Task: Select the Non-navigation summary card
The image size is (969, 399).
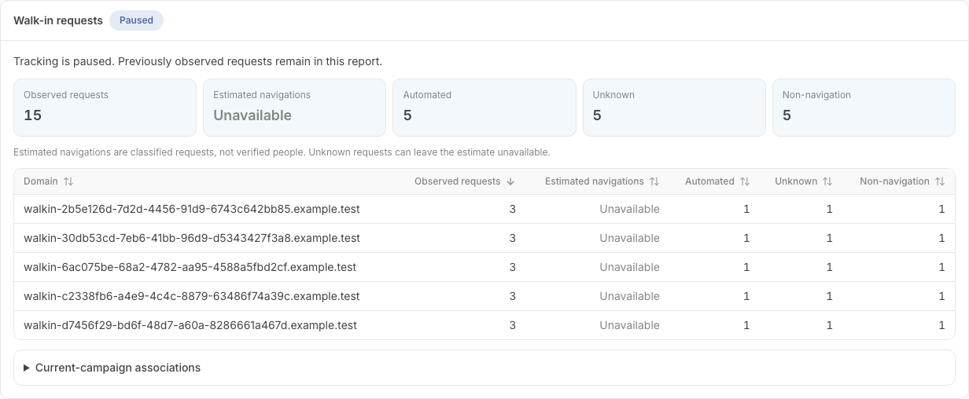Action: coord(864,108)
